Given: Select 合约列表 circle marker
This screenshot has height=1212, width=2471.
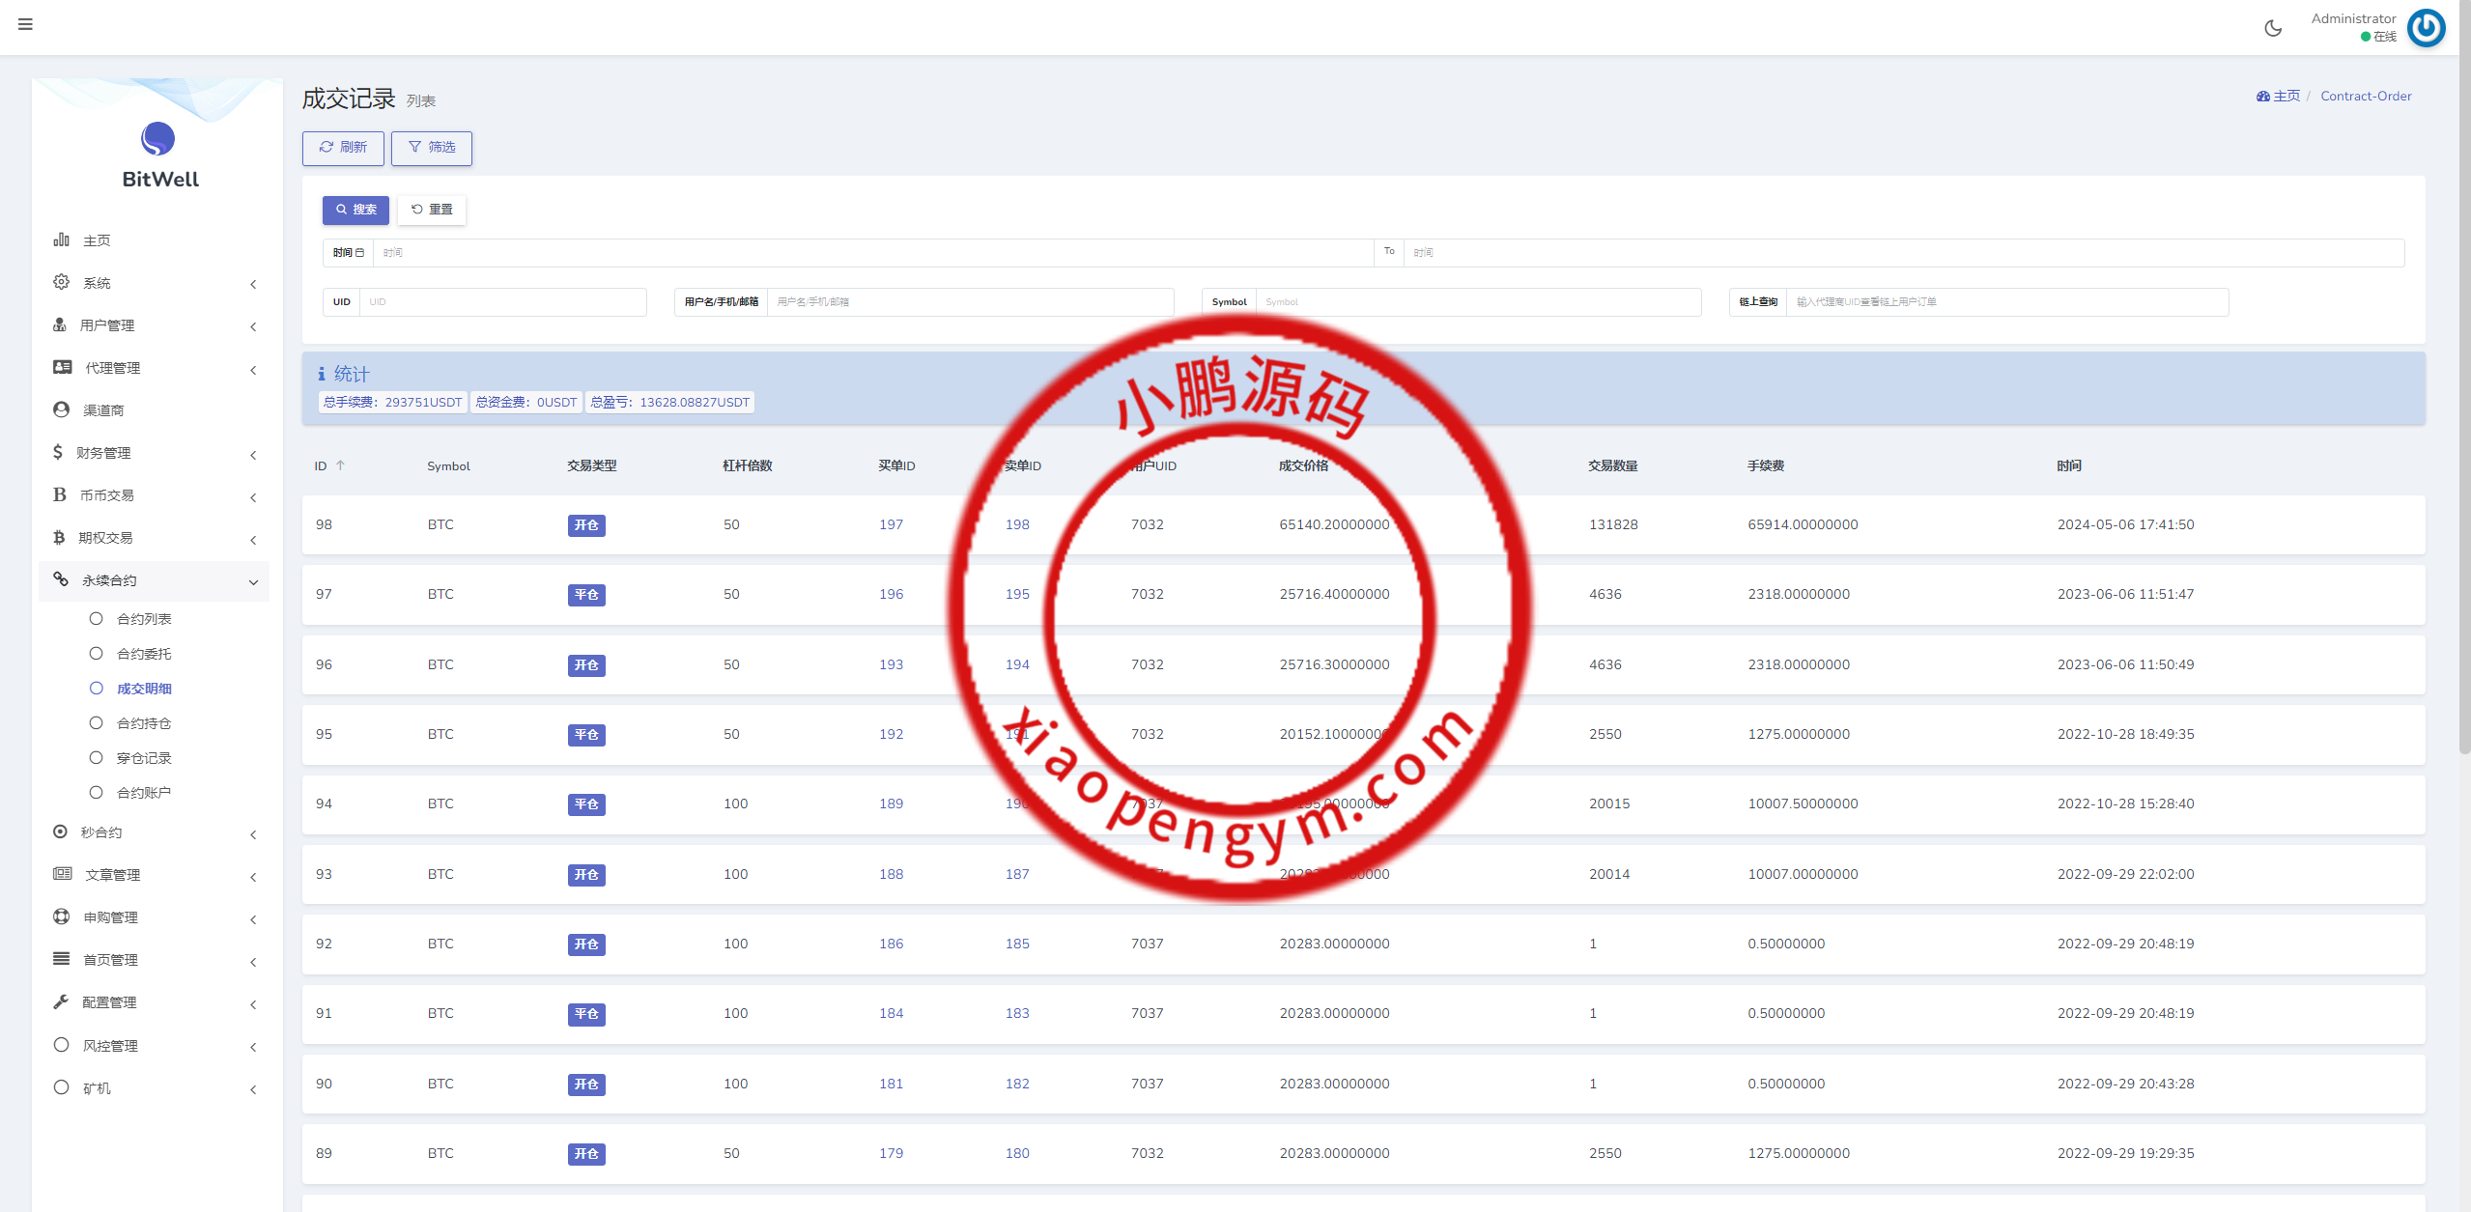Looking at the screenshot, I should click(x=97, y=618).
